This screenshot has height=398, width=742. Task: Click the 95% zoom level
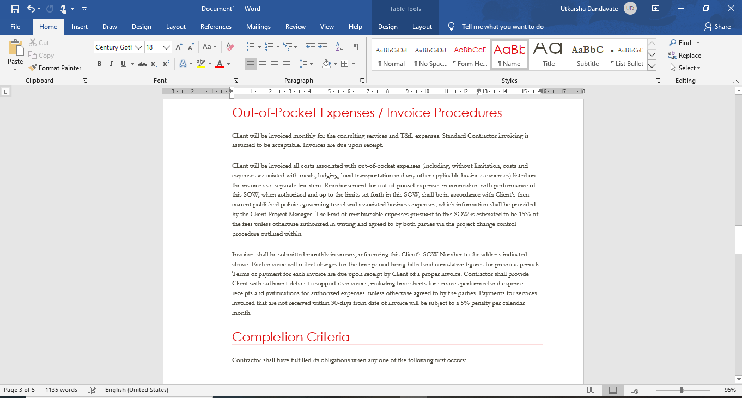pyautogui.click(x=730, y=390)
